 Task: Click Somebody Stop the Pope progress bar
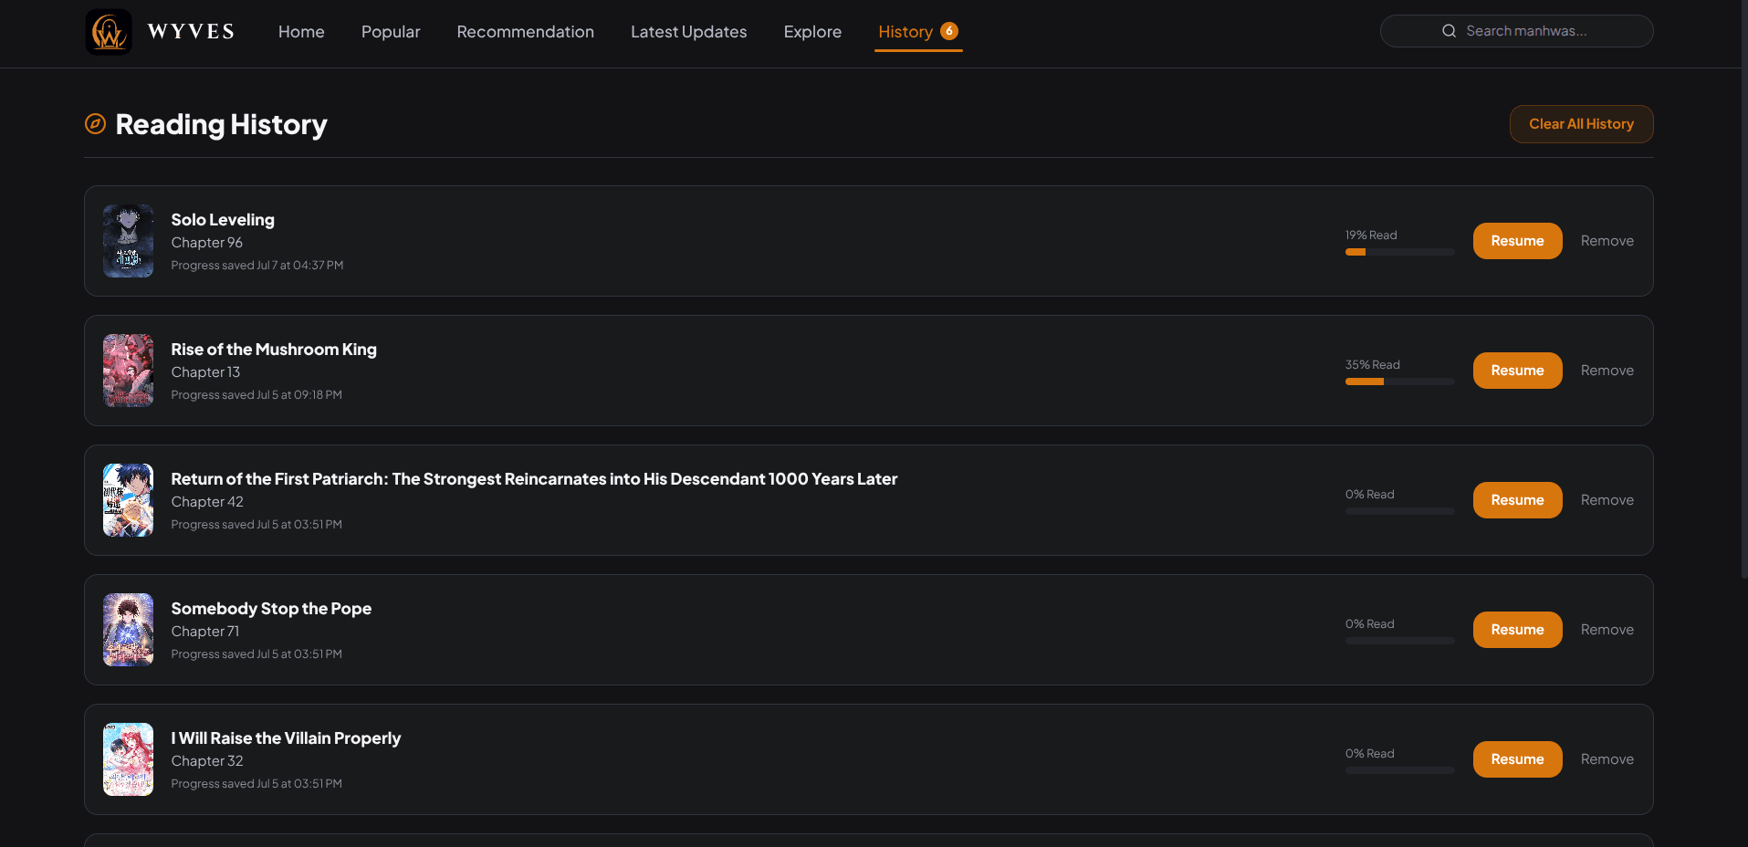[1399, 641]
